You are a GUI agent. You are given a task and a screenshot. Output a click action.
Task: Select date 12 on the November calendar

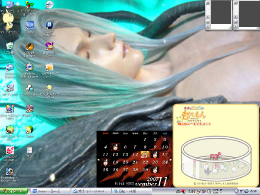[115, 155]
